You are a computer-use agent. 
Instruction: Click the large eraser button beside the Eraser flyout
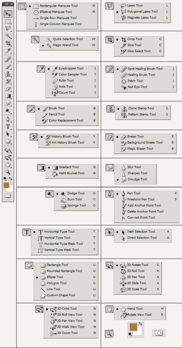click(x=110, y=137)
